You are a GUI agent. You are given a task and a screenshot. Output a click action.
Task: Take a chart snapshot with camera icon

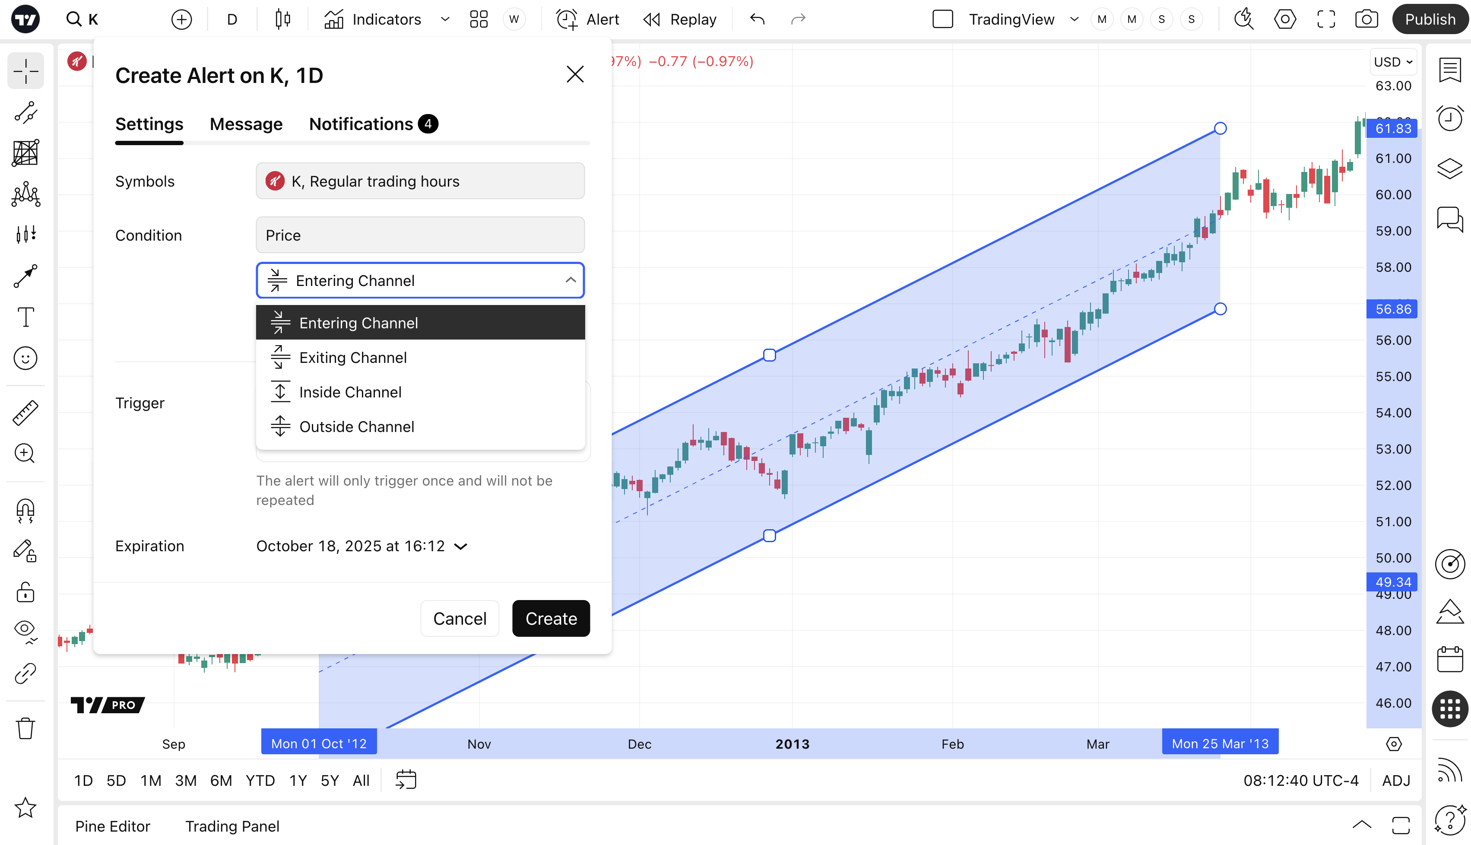[1366, 19]
